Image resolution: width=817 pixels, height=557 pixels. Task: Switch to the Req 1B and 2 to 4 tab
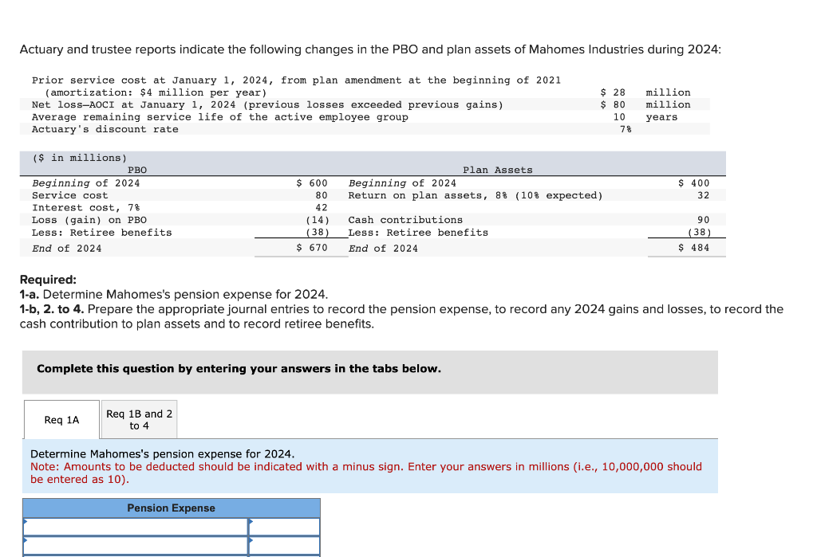coord(139,419)
